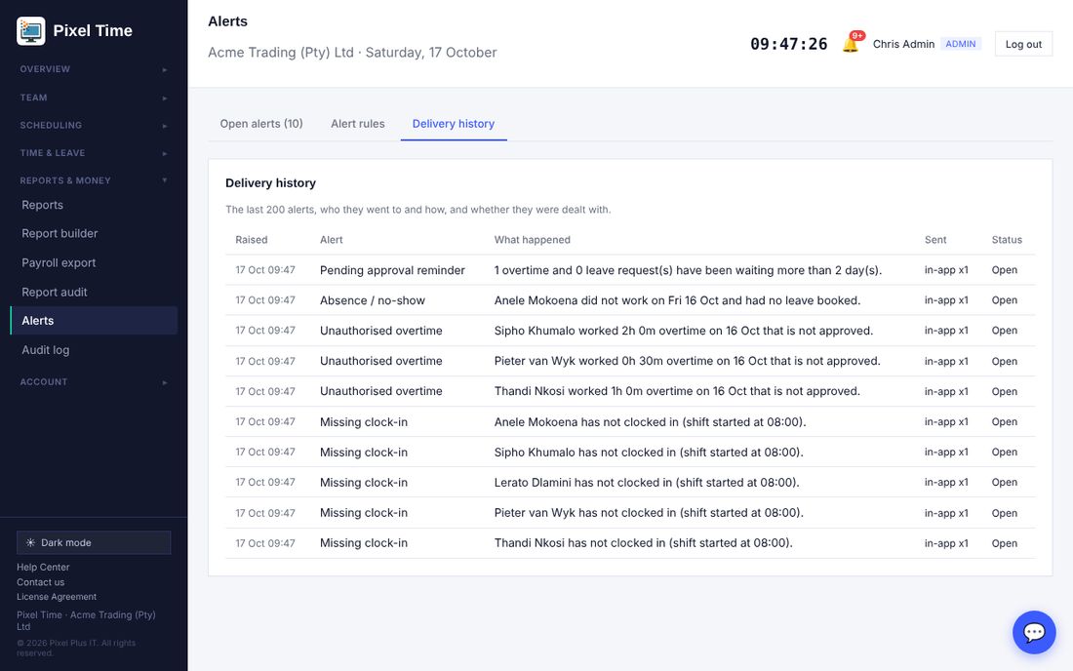Screen dimensions: 1073x671
Task: Expand the Time & Leave section
Action: (x=94, y=153)
